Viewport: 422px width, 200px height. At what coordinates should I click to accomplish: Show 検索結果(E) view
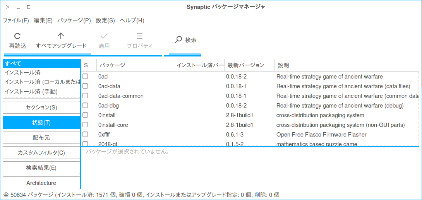point(41,168)
